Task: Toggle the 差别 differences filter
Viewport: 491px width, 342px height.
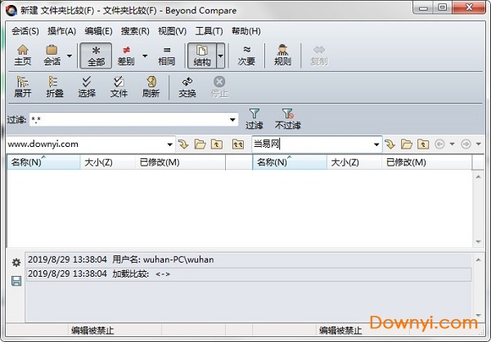Action: tap(126, 56)
